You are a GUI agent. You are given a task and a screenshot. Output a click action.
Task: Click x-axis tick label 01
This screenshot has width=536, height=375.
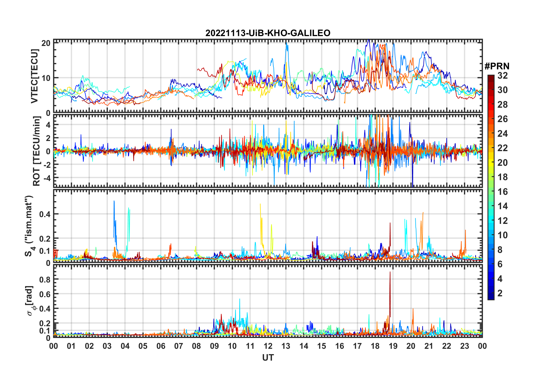pos(71,346)
